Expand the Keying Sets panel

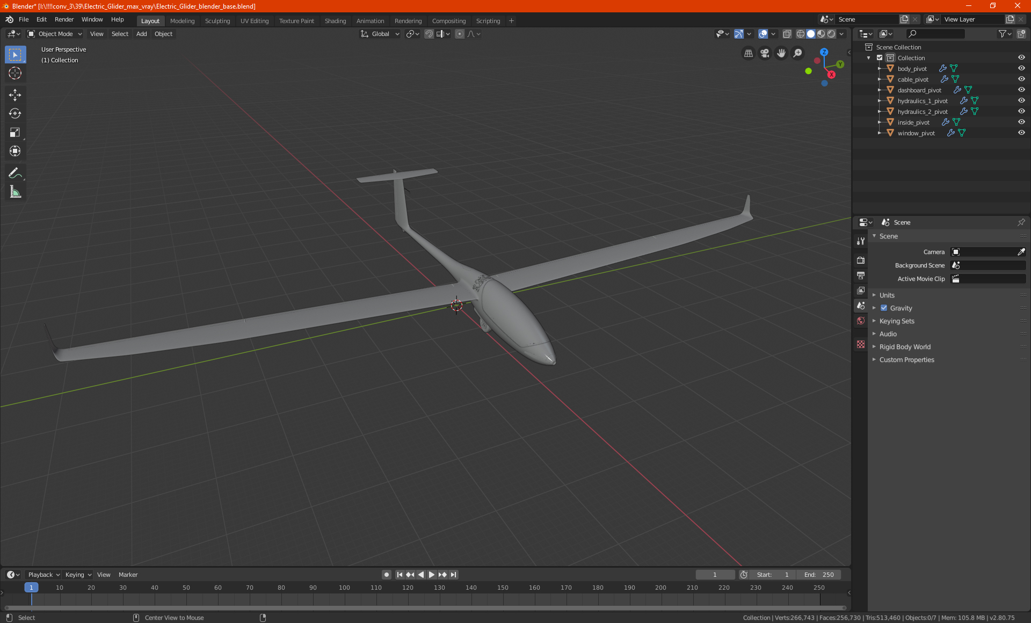[897, 321]
